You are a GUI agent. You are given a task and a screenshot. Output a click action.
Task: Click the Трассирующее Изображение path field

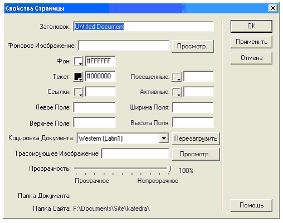coord(135,153)
